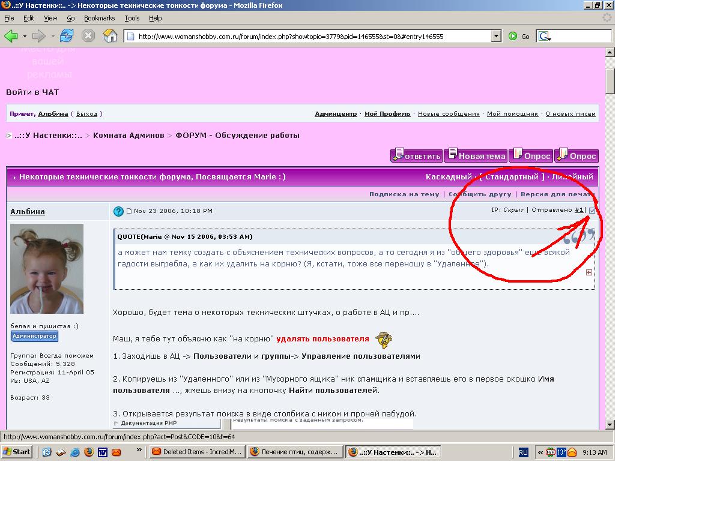Launch Internet Explorer from quick launch bar
The height and width of the screenshot is (510, 702).
(x=75, y=452)
